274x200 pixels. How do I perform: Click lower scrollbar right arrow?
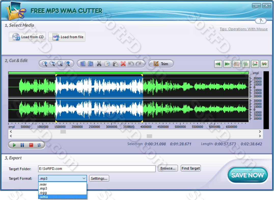[x=260, y=136]
